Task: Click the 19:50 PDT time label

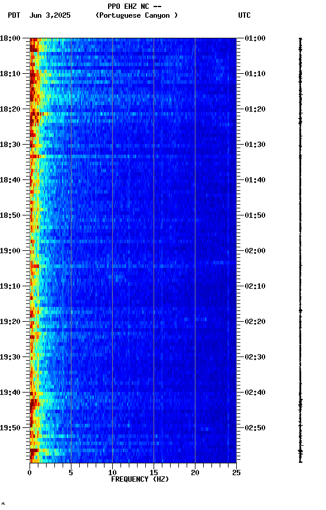Action: point(10,428)
